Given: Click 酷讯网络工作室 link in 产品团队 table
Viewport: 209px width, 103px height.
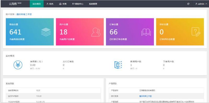Looking at the screenshot, I should click(146, 96).
